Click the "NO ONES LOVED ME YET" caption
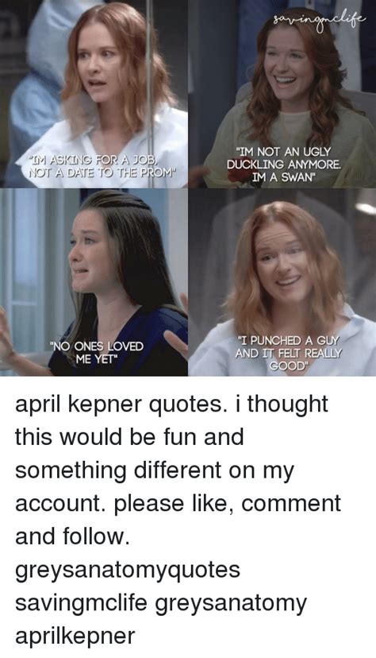The width and height of the screenshot is (376, 658). point(97,352)
